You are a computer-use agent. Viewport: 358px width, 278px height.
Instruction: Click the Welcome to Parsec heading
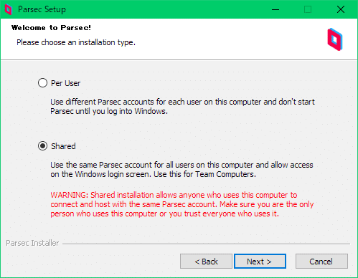pyautogui.click(x=51, y=28)
